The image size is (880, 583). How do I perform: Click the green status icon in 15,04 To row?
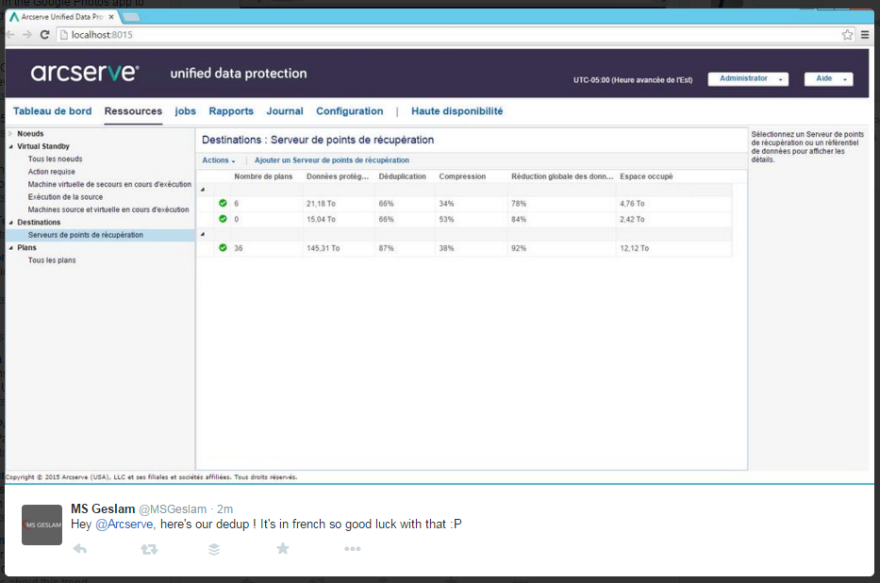click(x=223, y=219)
